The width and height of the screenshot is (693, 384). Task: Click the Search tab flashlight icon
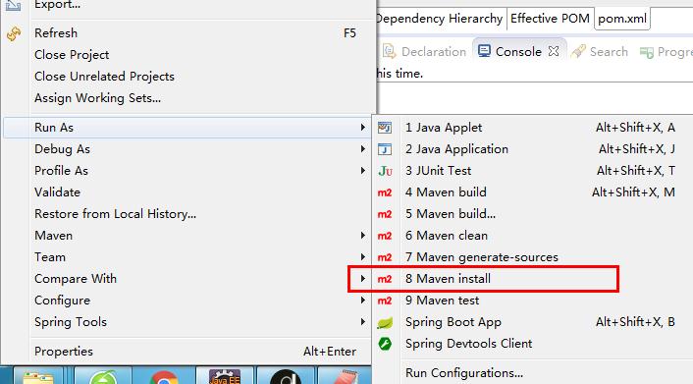coord(578,52)
